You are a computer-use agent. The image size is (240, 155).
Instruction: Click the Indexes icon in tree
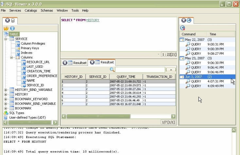coord(18,53)
